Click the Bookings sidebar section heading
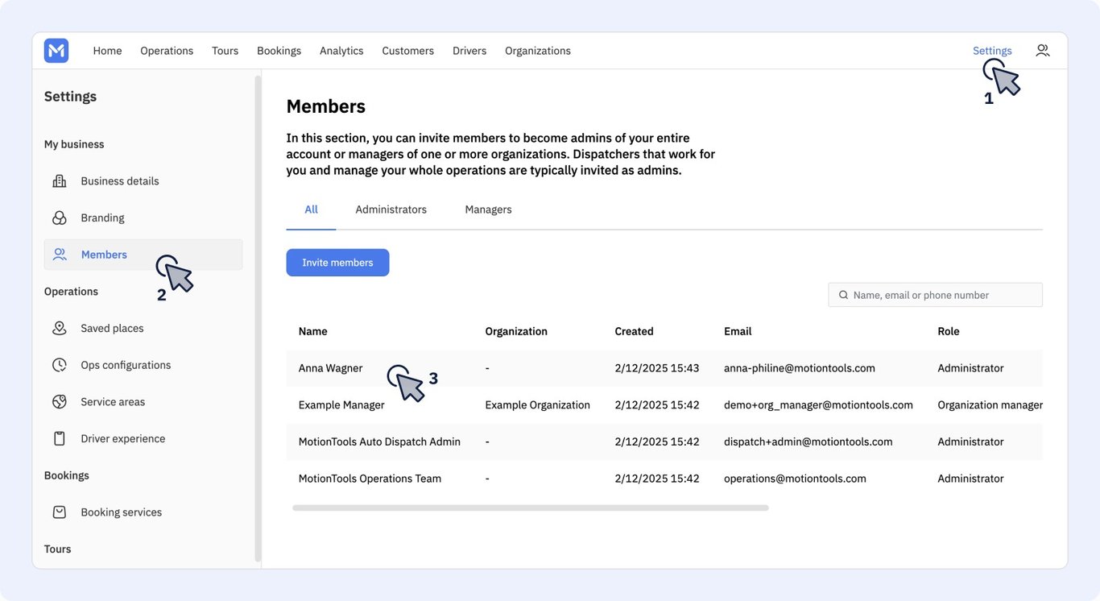Screen dimensions: 1100x601 tap(66, 475)
